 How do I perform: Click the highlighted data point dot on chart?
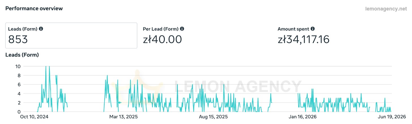pos(119,102)
